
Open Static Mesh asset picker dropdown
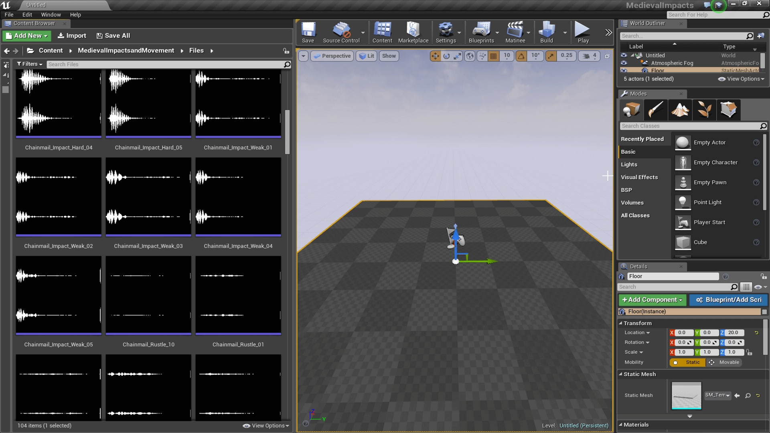click(x=717, y=395)
